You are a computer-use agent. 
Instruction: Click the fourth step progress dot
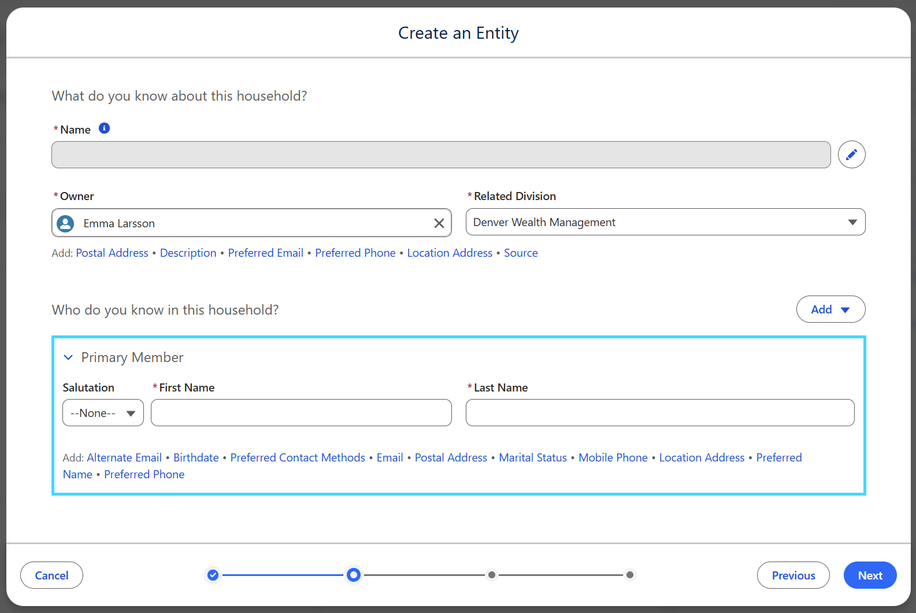coord(630,575)
